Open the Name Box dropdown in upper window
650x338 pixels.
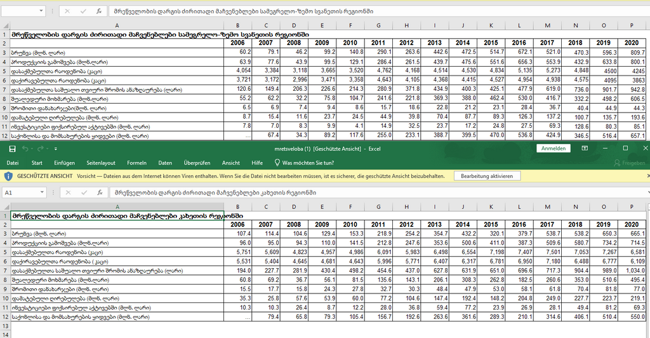pos(41,11)
